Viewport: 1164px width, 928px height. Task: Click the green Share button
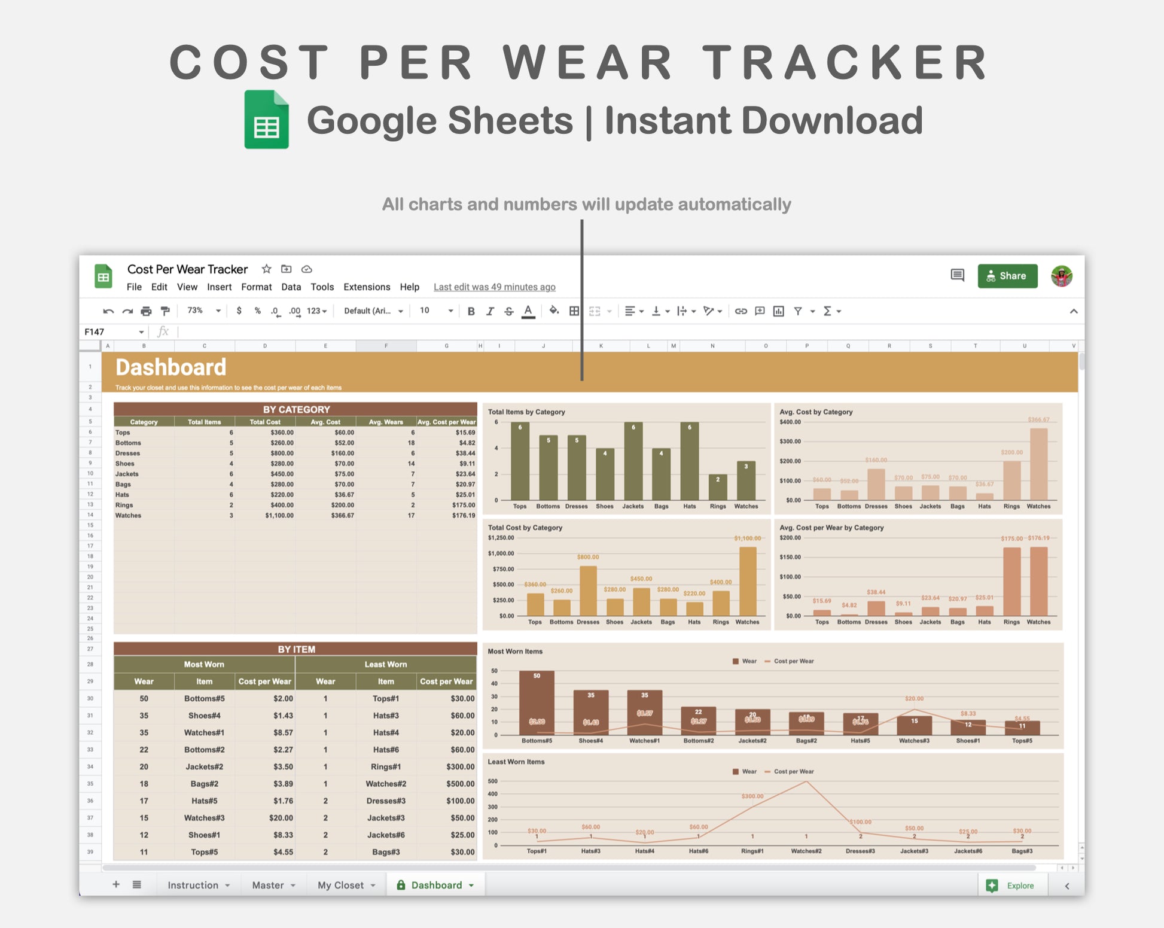1007,276
